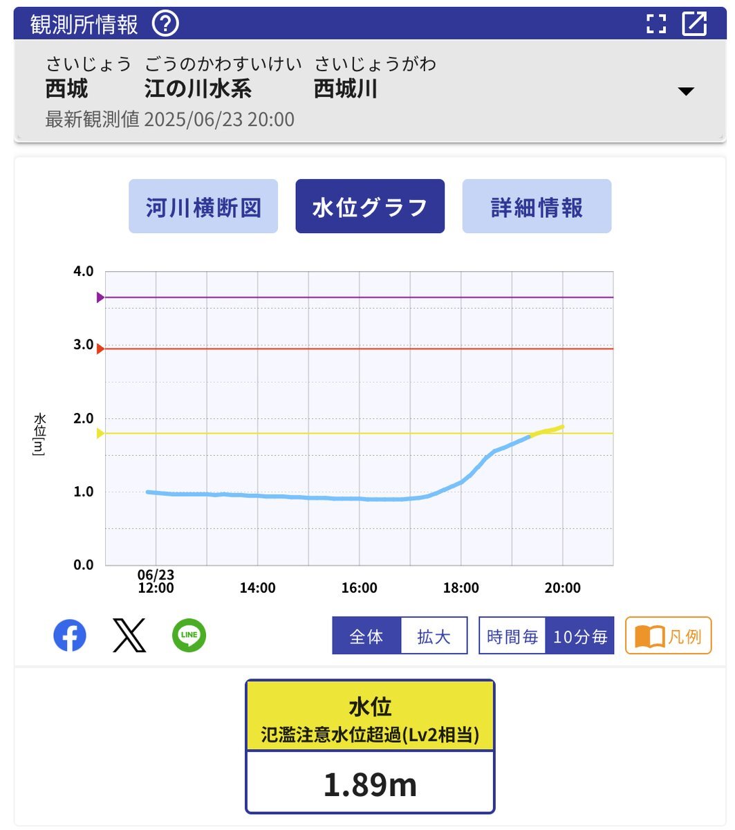The image size is (735, 830).
Task: Open the 詳細情報 tab
Action: click(x=537, y=206)
